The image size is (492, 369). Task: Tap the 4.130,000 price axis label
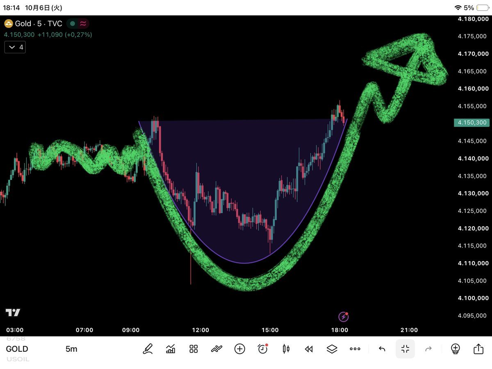(x=473, y=193)
